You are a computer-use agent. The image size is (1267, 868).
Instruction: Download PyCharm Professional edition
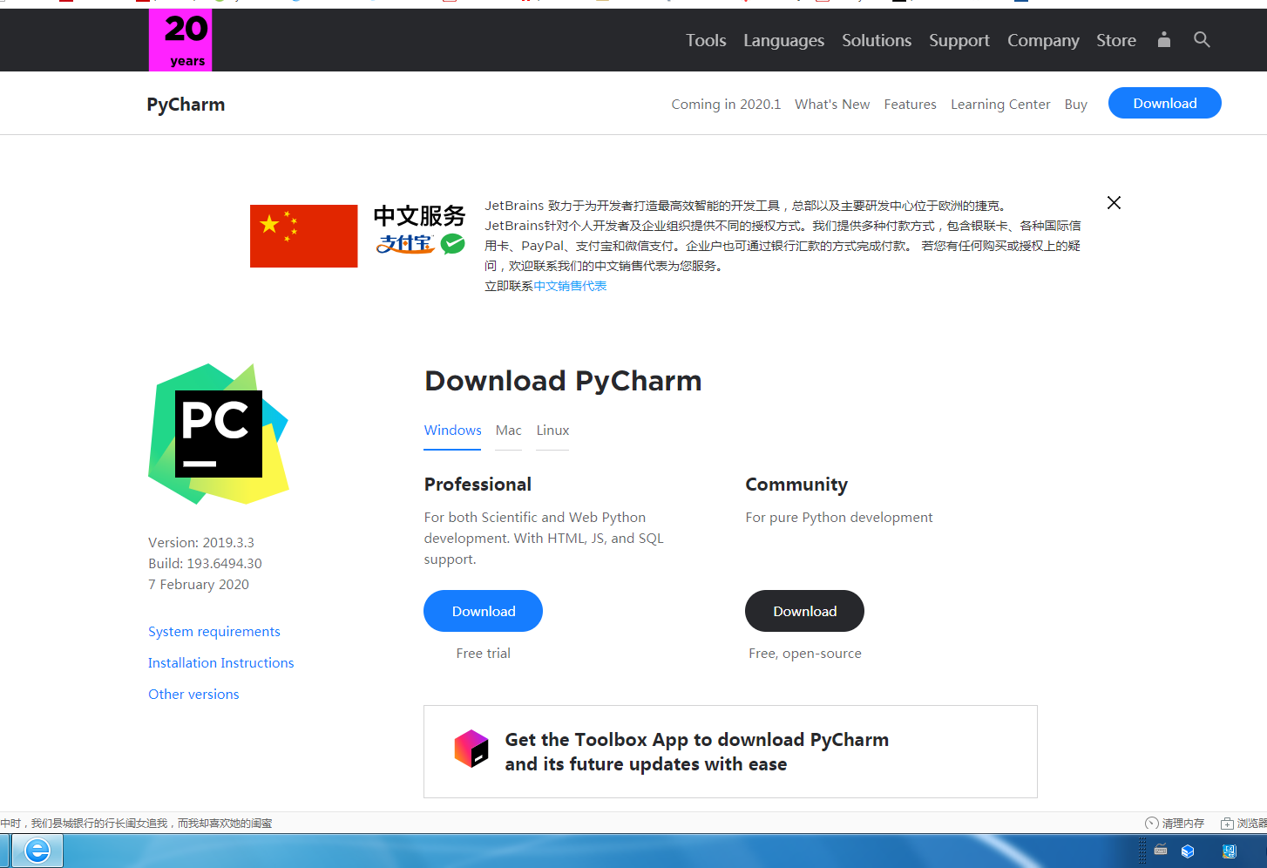tap(484, 611)
